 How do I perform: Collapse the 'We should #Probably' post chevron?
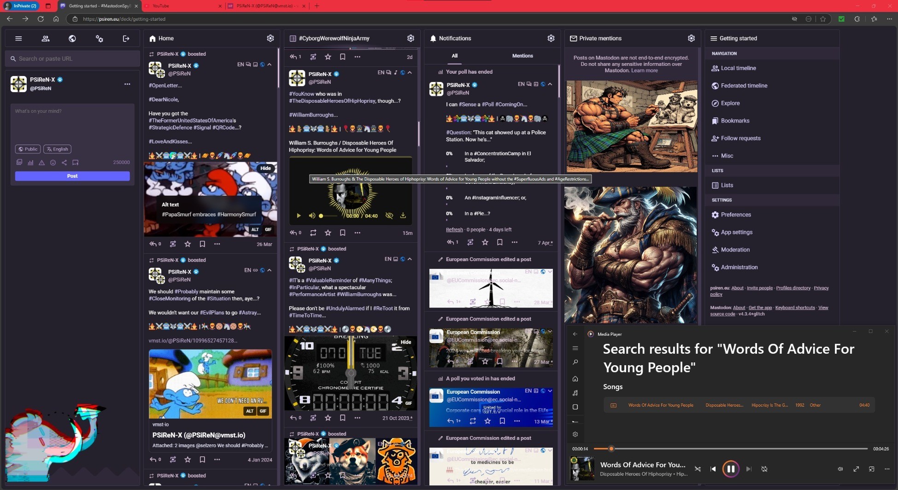click(x=270, y=270)
